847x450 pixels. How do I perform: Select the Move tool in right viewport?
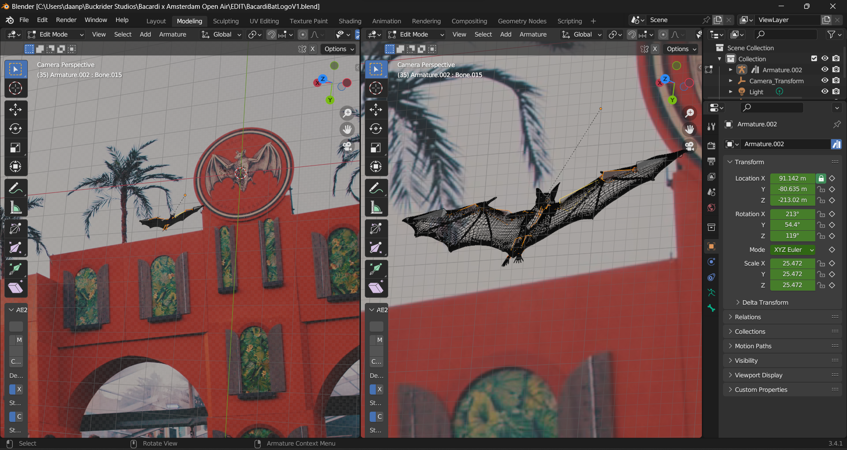click(x=376, y=109)
